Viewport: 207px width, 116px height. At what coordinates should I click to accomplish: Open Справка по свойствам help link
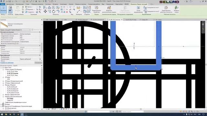(7, 63)
